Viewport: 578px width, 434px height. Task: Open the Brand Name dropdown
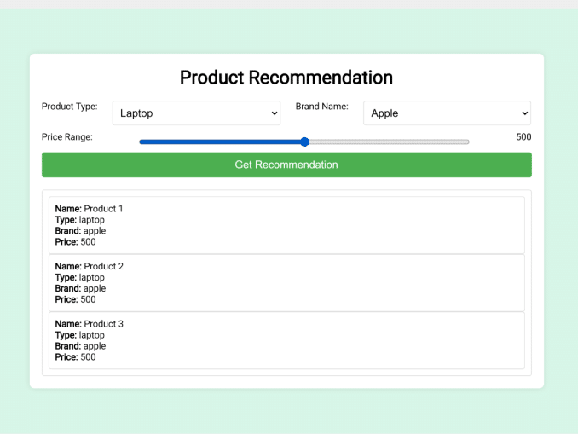447,113
